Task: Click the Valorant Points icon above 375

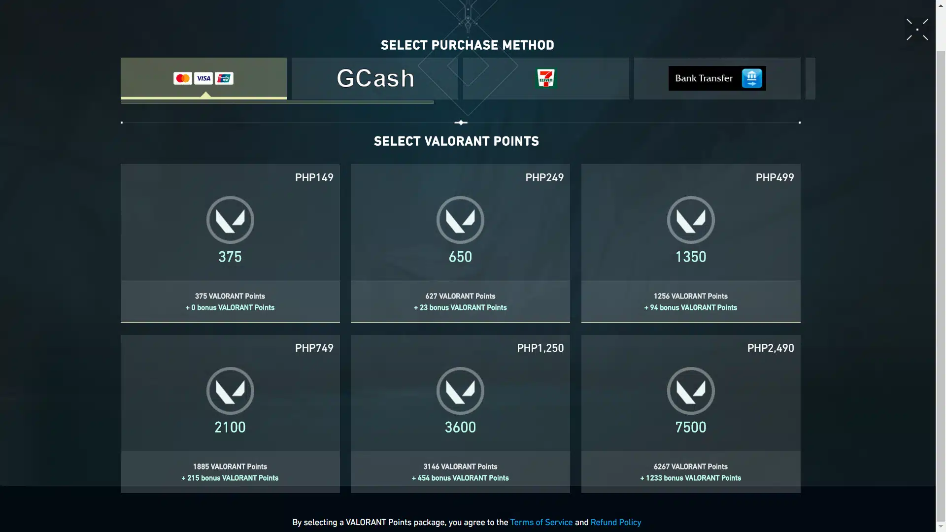Action: click(230, 220)
